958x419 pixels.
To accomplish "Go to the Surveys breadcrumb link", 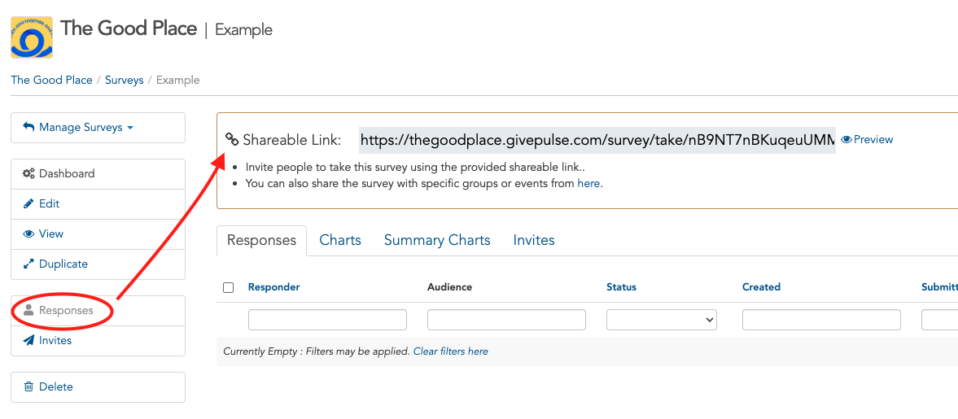I will pos(124,80).
